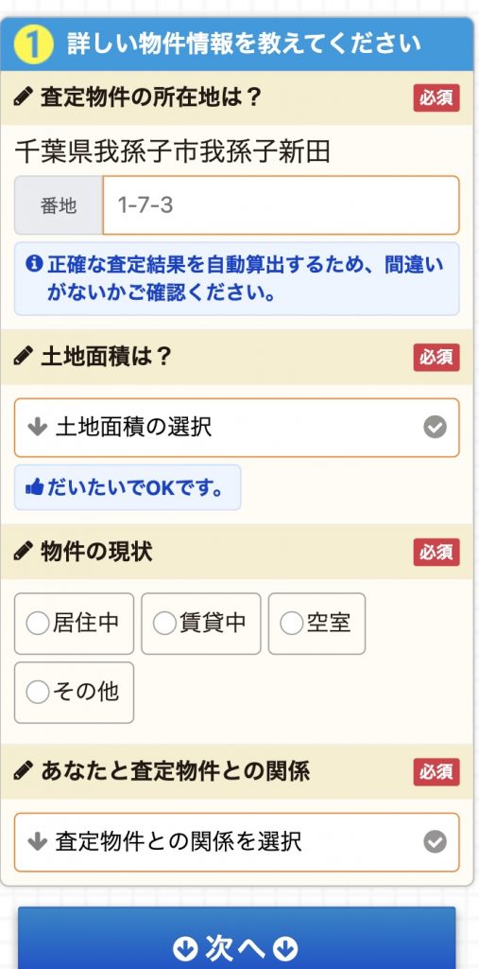Click the down arrow in 土地面積の選択
The image size is (479, 969).
pyautogui.click(x=38, y=427)
